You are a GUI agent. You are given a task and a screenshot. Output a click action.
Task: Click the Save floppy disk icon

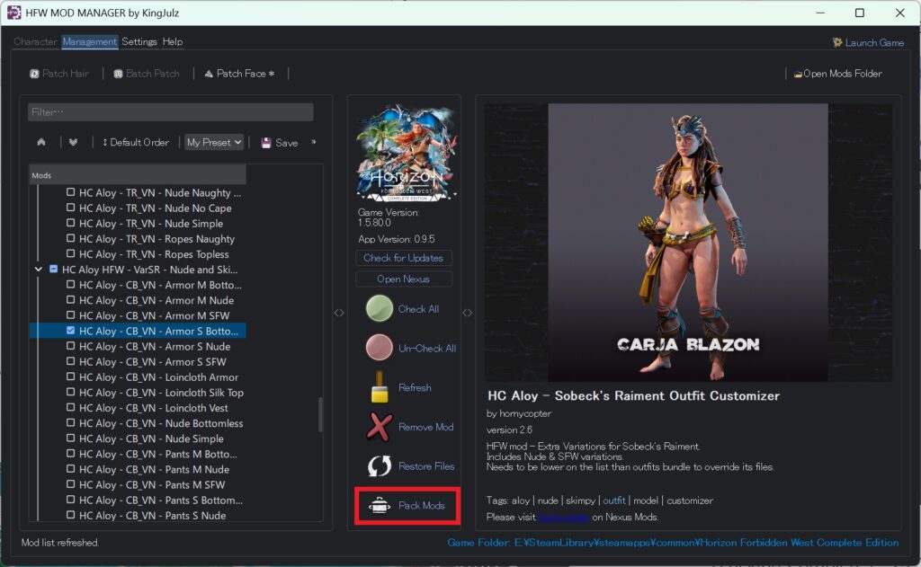pyautogui.click(x=266, y=143)
